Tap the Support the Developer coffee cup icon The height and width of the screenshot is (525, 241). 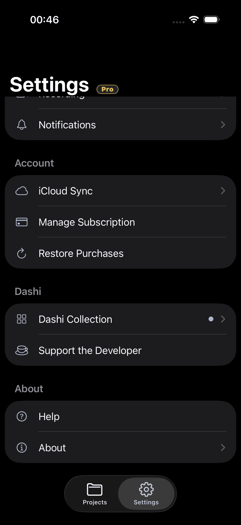pyautogui.click(x=22, y=351)
